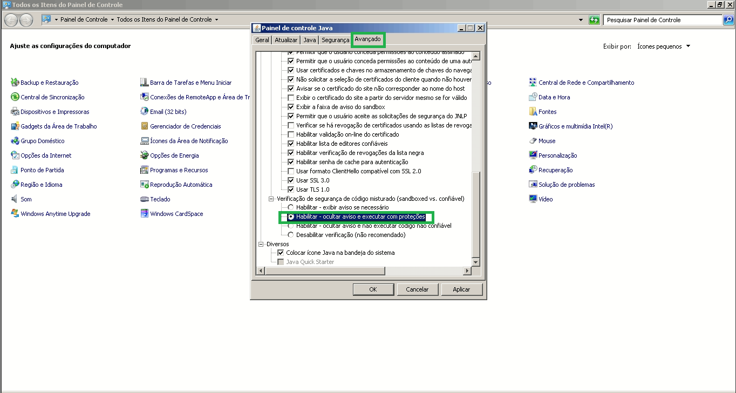
Task: Collapse the Diversos tree node
Action: pyautogui.click(x=262, y=244)
